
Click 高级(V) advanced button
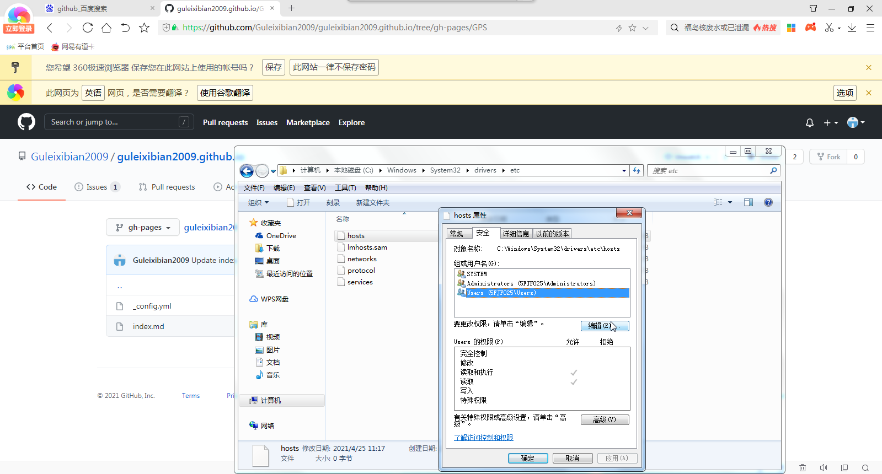click(605, 419)
